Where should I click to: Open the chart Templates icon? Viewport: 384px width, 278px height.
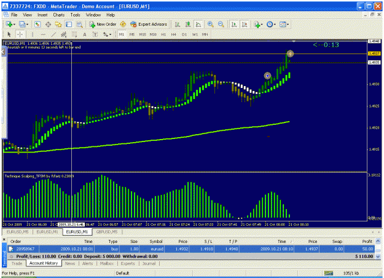(x=283, y=24)
